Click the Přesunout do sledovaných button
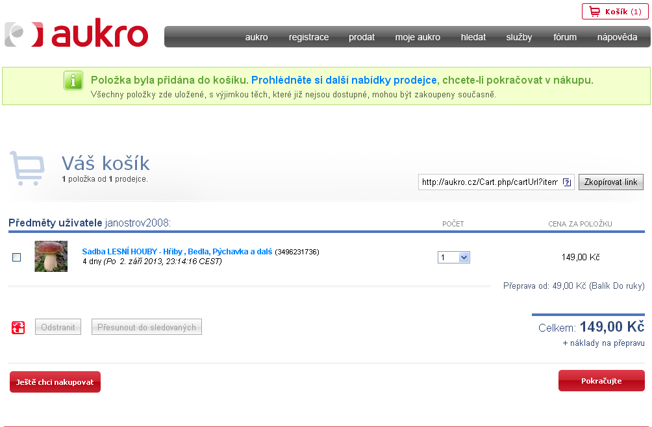This screenshot has width=652, height=427. tap(146, 327)
